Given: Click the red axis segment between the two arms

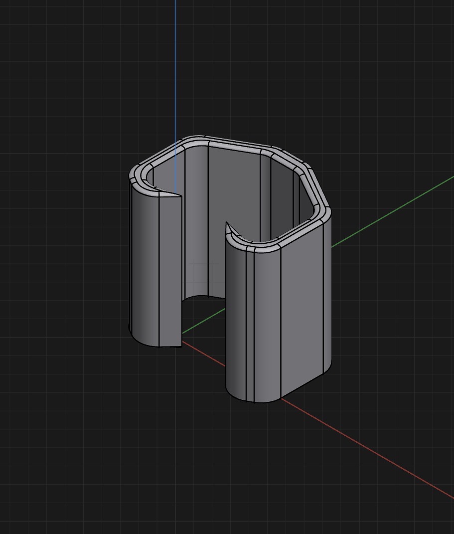Looking at the screenshot, I should click(203, 354).
